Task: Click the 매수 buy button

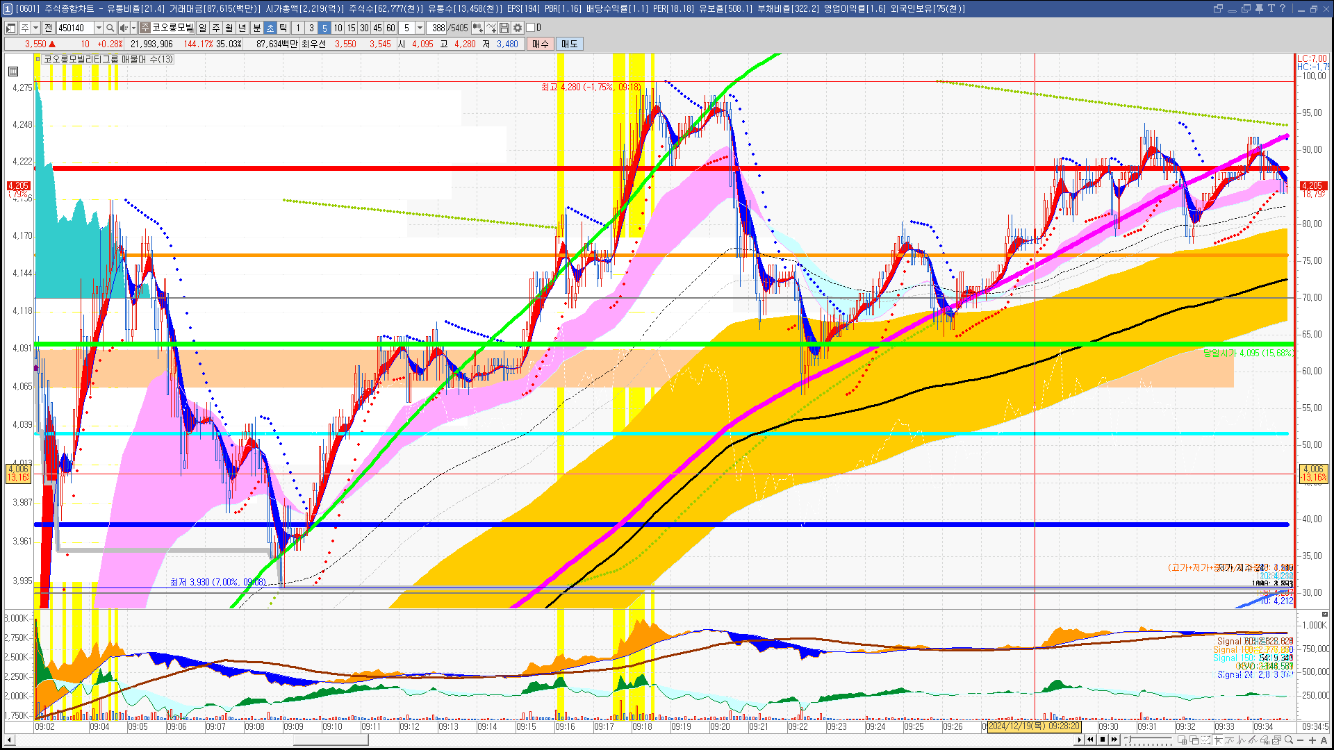Action: point(541,44)
